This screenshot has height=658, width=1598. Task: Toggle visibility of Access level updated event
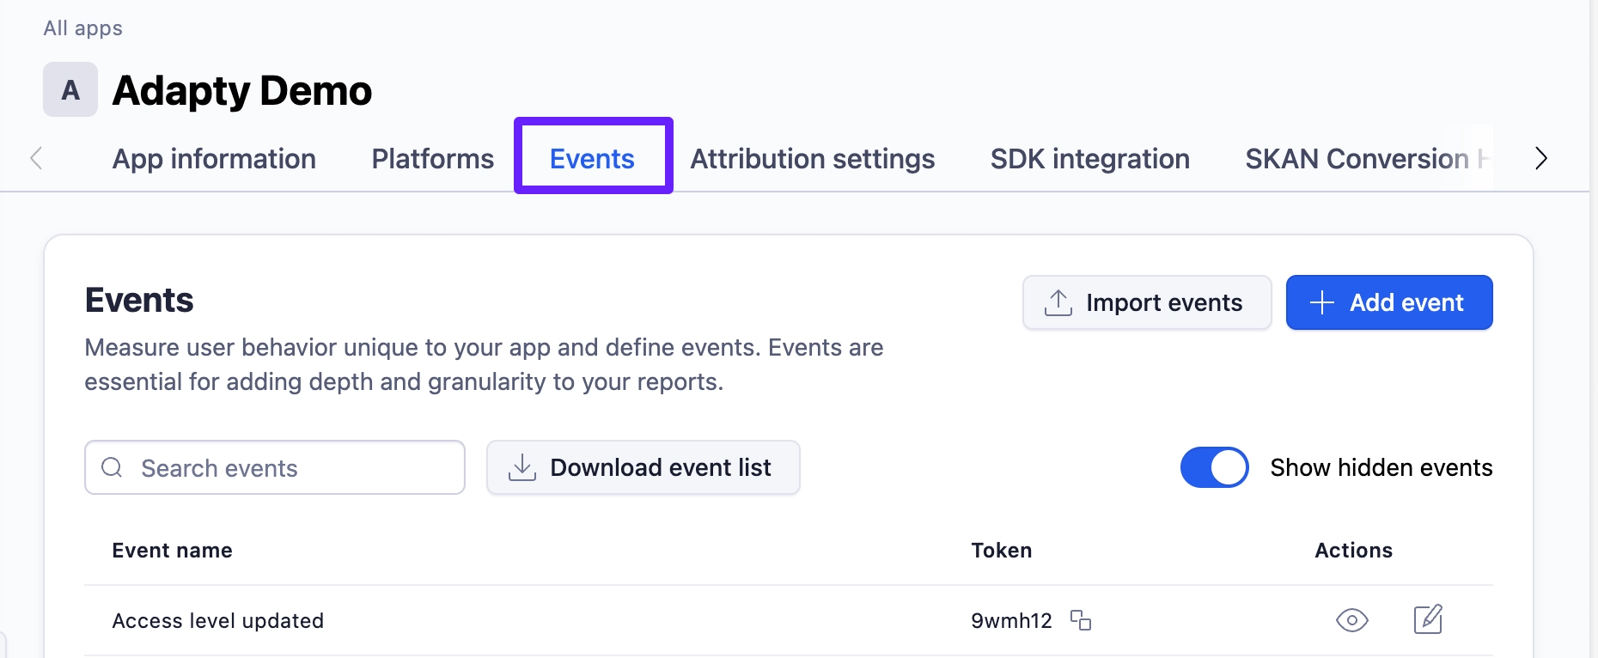click(x=1351, y=620)
